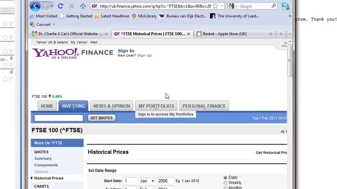
Task: Open the Start Date month dropdown Jan
Action: pyautogui.click(x=147, y=181)
